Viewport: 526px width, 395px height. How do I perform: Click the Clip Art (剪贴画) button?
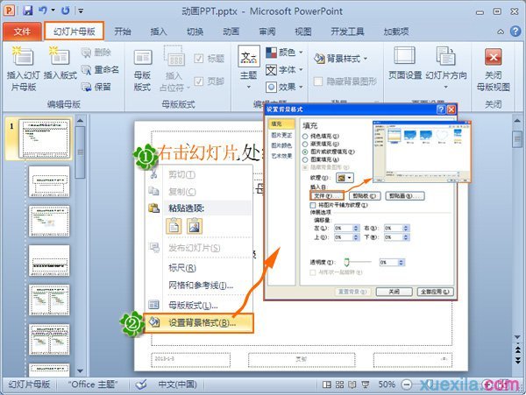405,195
